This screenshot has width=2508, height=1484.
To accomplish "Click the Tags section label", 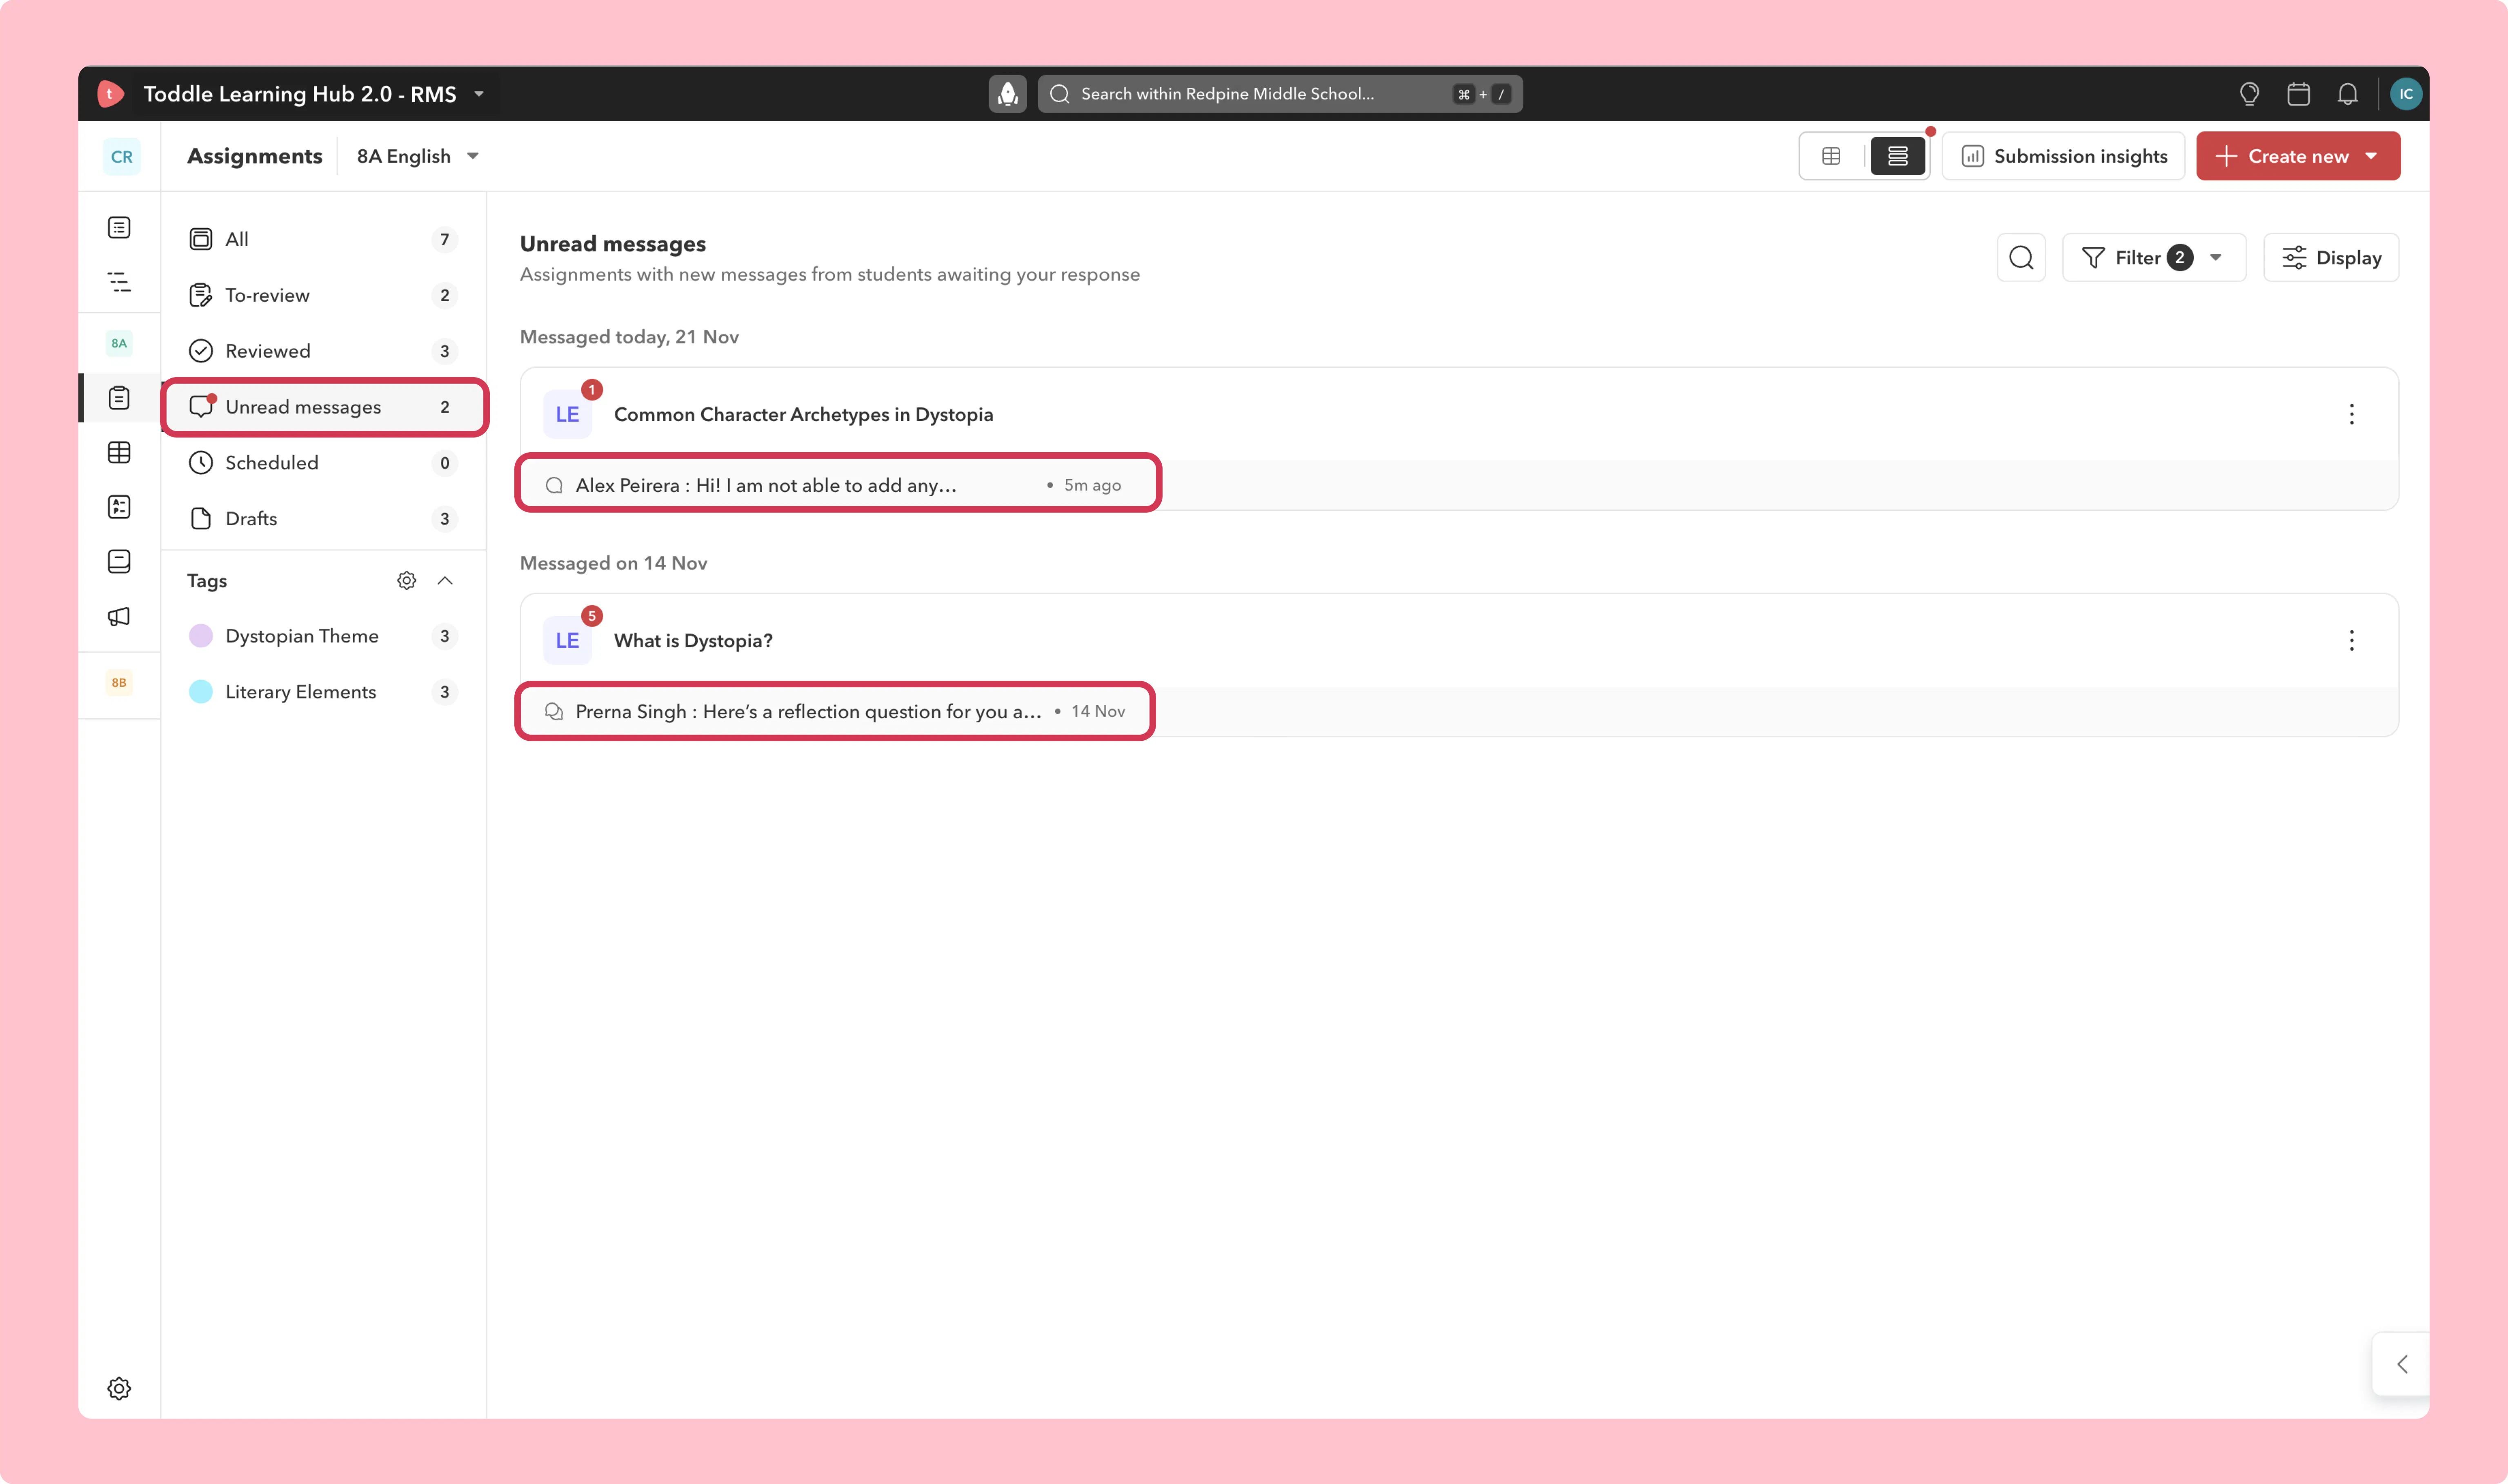I will click(207, 581).
